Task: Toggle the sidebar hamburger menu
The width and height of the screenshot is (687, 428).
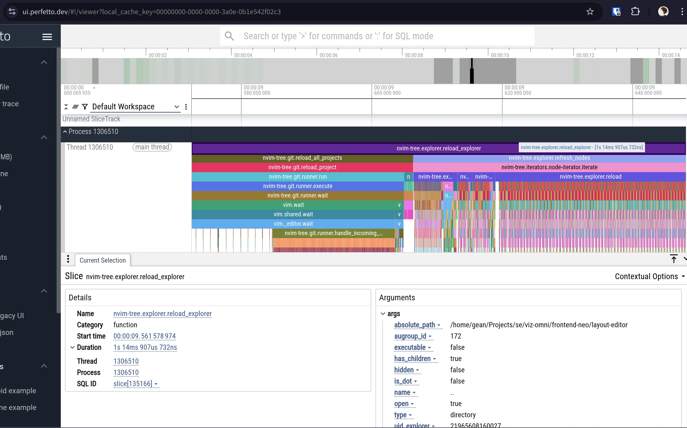Action: click(47, 37)
